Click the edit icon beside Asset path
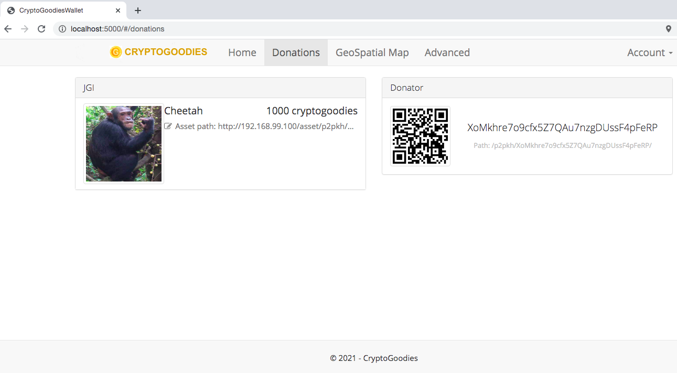Viewport: 677px width, 373px height. (168, 126)
